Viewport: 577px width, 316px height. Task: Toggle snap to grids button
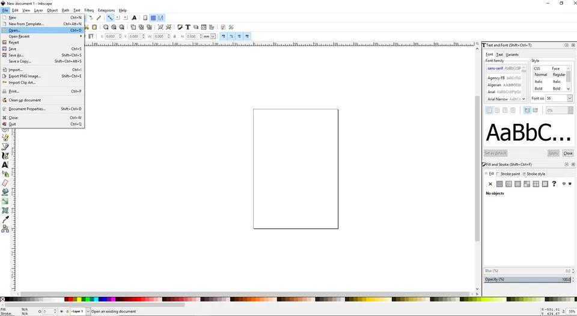(x=153, y=17)
